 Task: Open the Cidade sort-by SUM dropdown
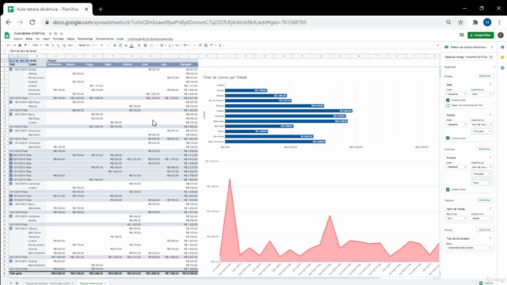[482, 124]
